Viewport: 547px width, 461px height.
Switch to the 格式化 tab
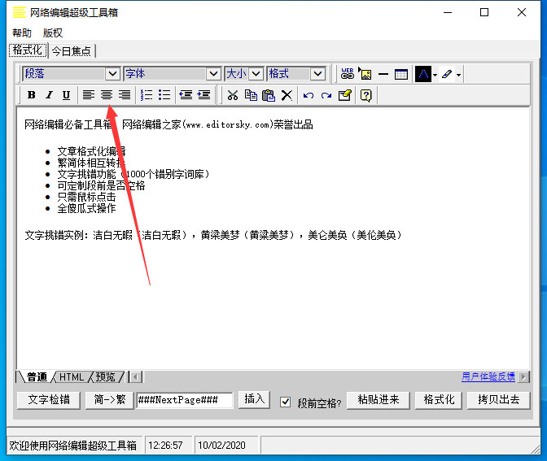(28, 50)
